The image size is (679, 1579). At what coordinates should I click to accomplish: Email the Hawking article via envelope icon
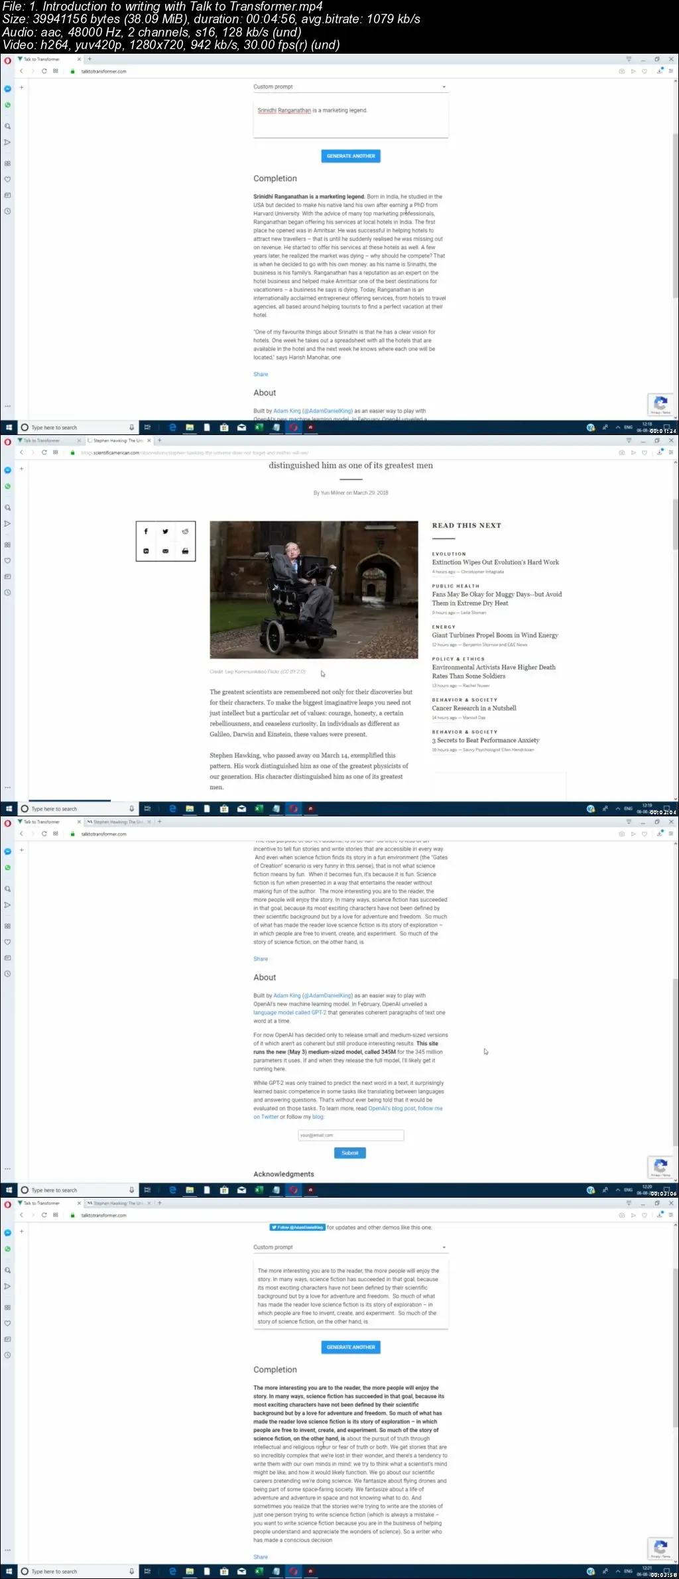click(165, 551)
